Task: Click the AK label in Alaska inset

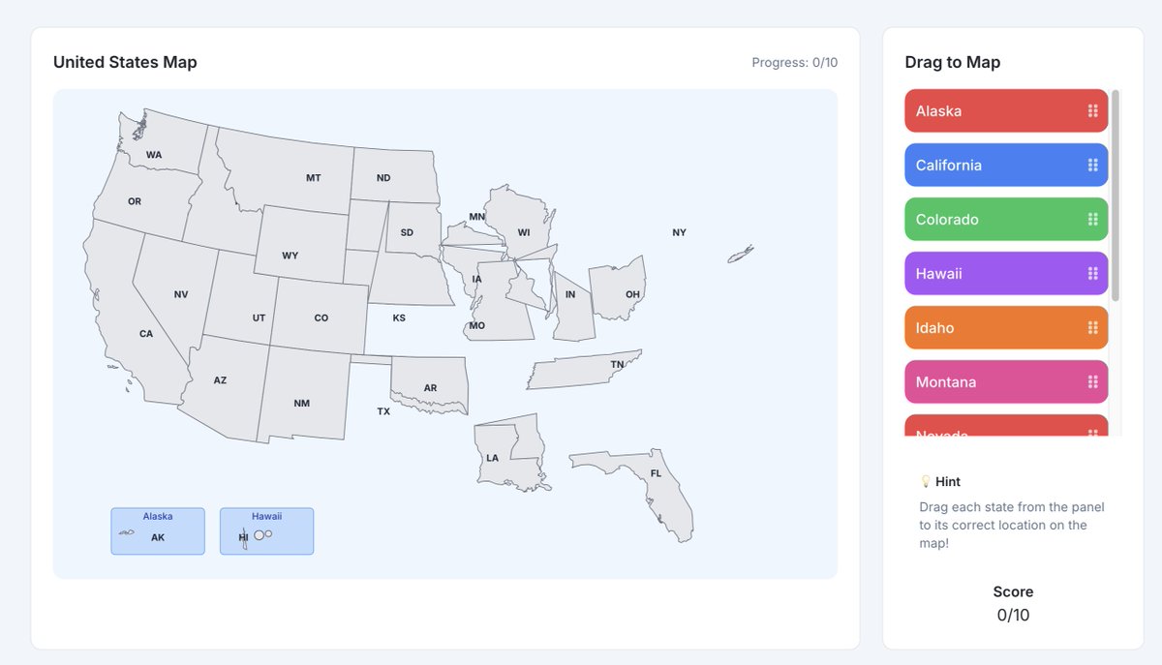Action: [x=158, y=537]
